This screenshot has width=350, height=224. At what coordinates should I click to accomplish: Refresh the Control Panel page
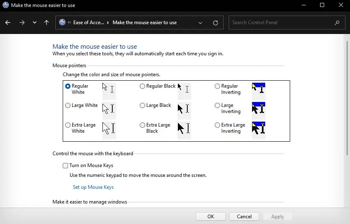216,23
